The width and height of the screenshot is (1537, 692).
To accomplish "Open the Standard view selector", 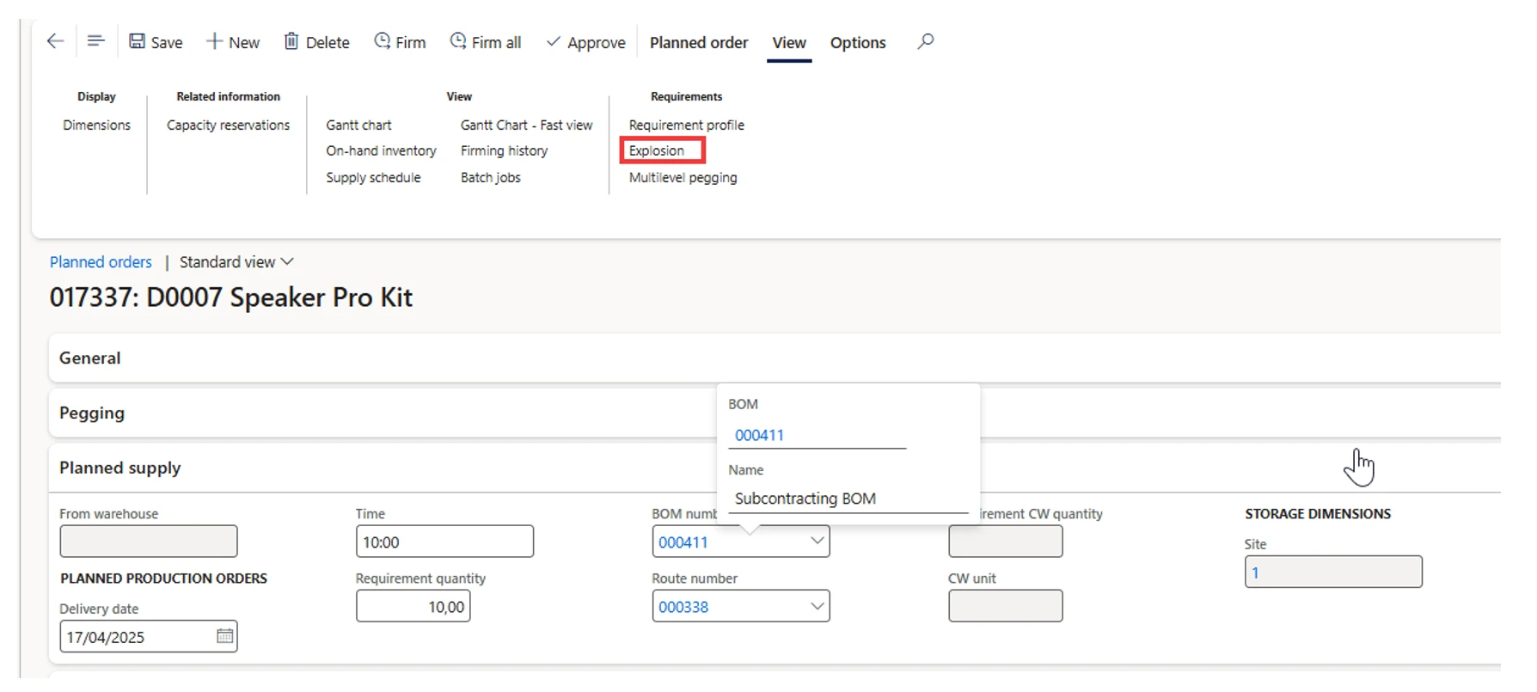I will pos(236,262).
